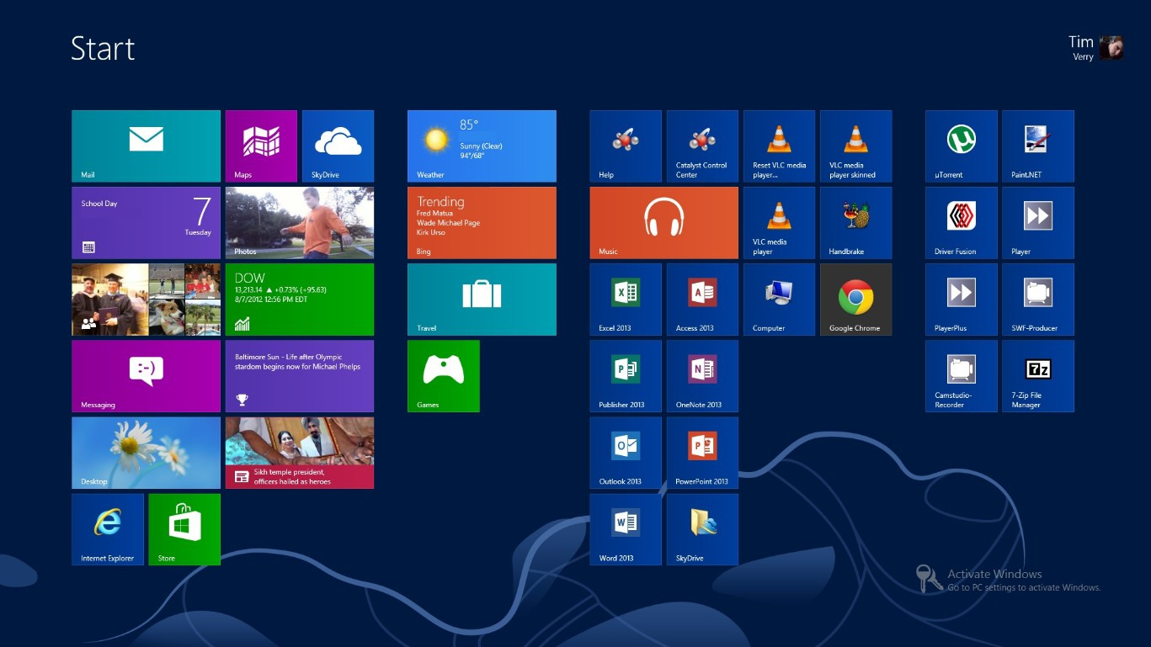
Task: Open the Store tile
Action: 184,528
